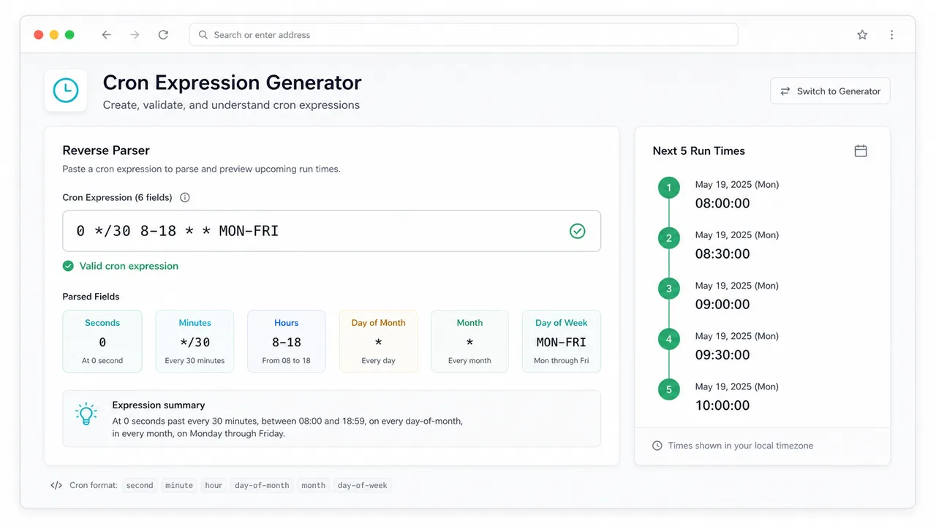Click run time step 3 marker
Image resolution: width=936 pixels, height=526 pixels.
668,289
